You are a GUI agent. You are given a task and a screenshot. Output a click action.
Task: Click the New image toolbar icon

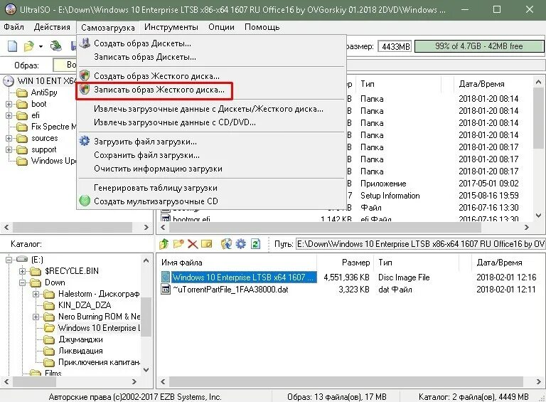13,46
